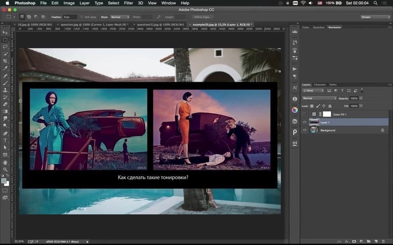Screen dimensions: 393x245
Task: Select the Eraser tool
Action: pyautogui.click(x=5, y=104)
